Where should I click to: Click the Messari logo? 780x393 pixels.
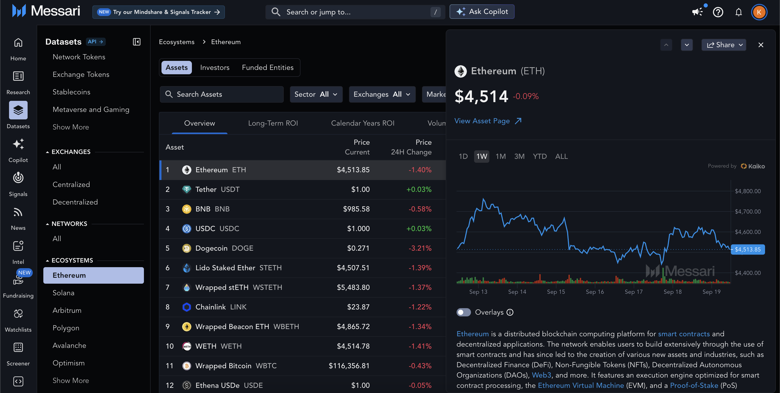[x=46, y=11]
